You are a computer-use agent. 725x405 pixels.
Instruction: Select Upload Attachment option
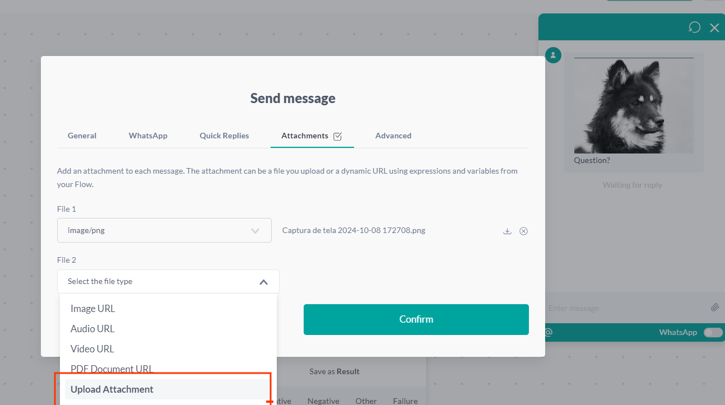pyautogui.click(x=112, y=389)
